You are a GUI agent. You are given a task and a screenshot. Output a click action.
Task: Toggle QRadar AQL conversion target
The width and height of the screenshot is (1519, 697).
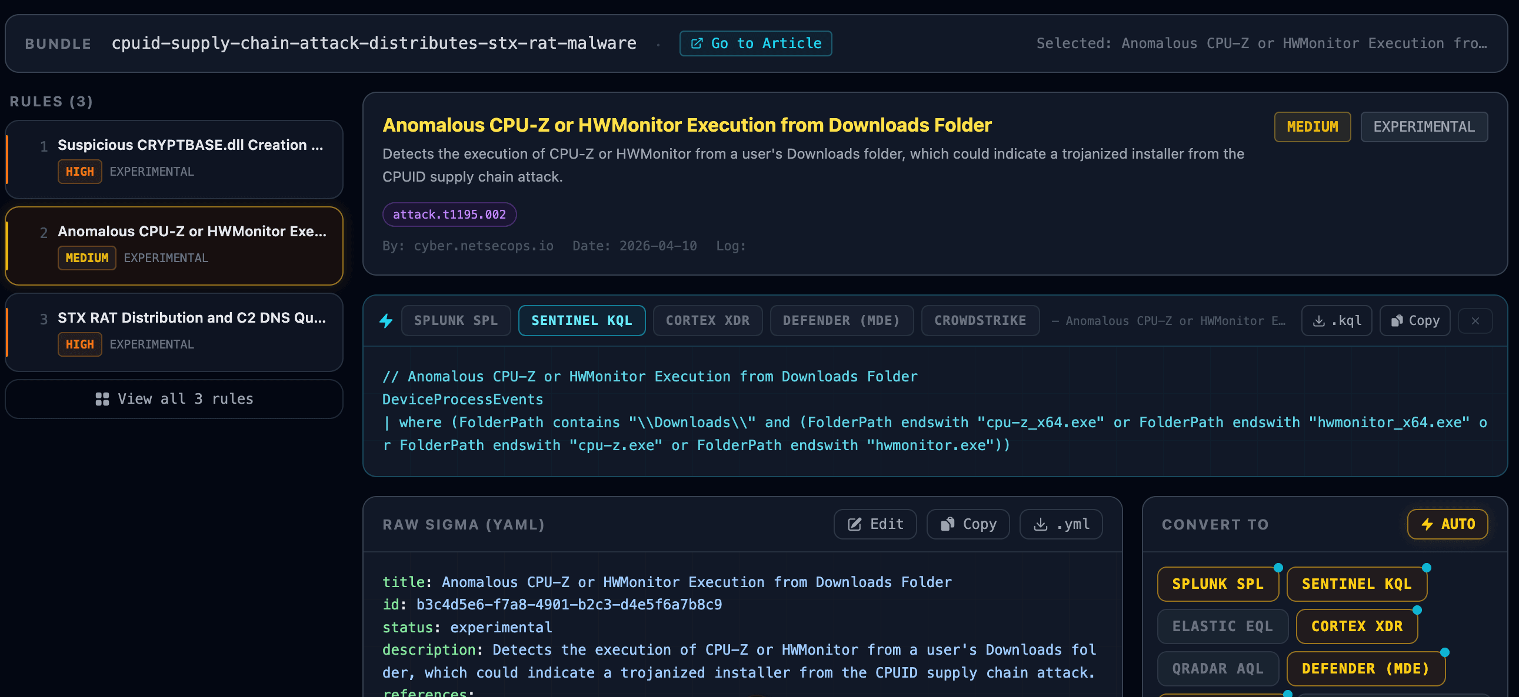coord(1218,669)
